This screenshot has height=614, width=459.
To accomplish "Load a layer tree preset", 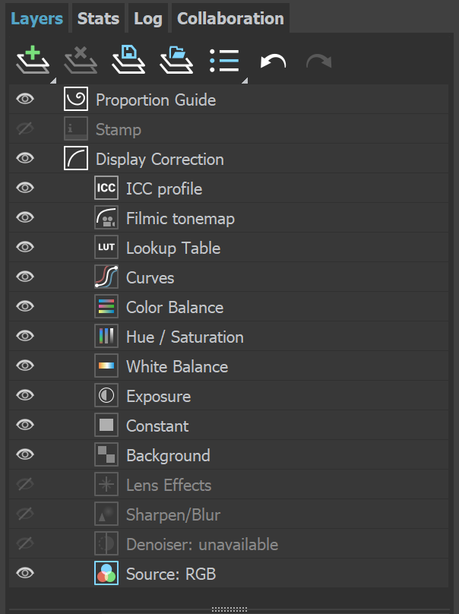I will point(176,60).
